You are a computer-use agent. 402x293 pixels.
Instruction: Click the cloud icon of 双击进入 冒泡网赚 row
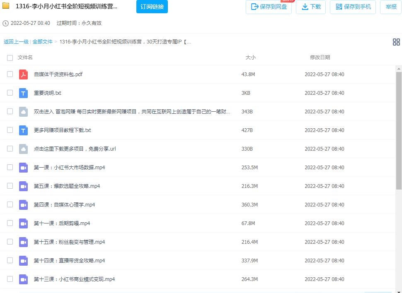point(23,112)
